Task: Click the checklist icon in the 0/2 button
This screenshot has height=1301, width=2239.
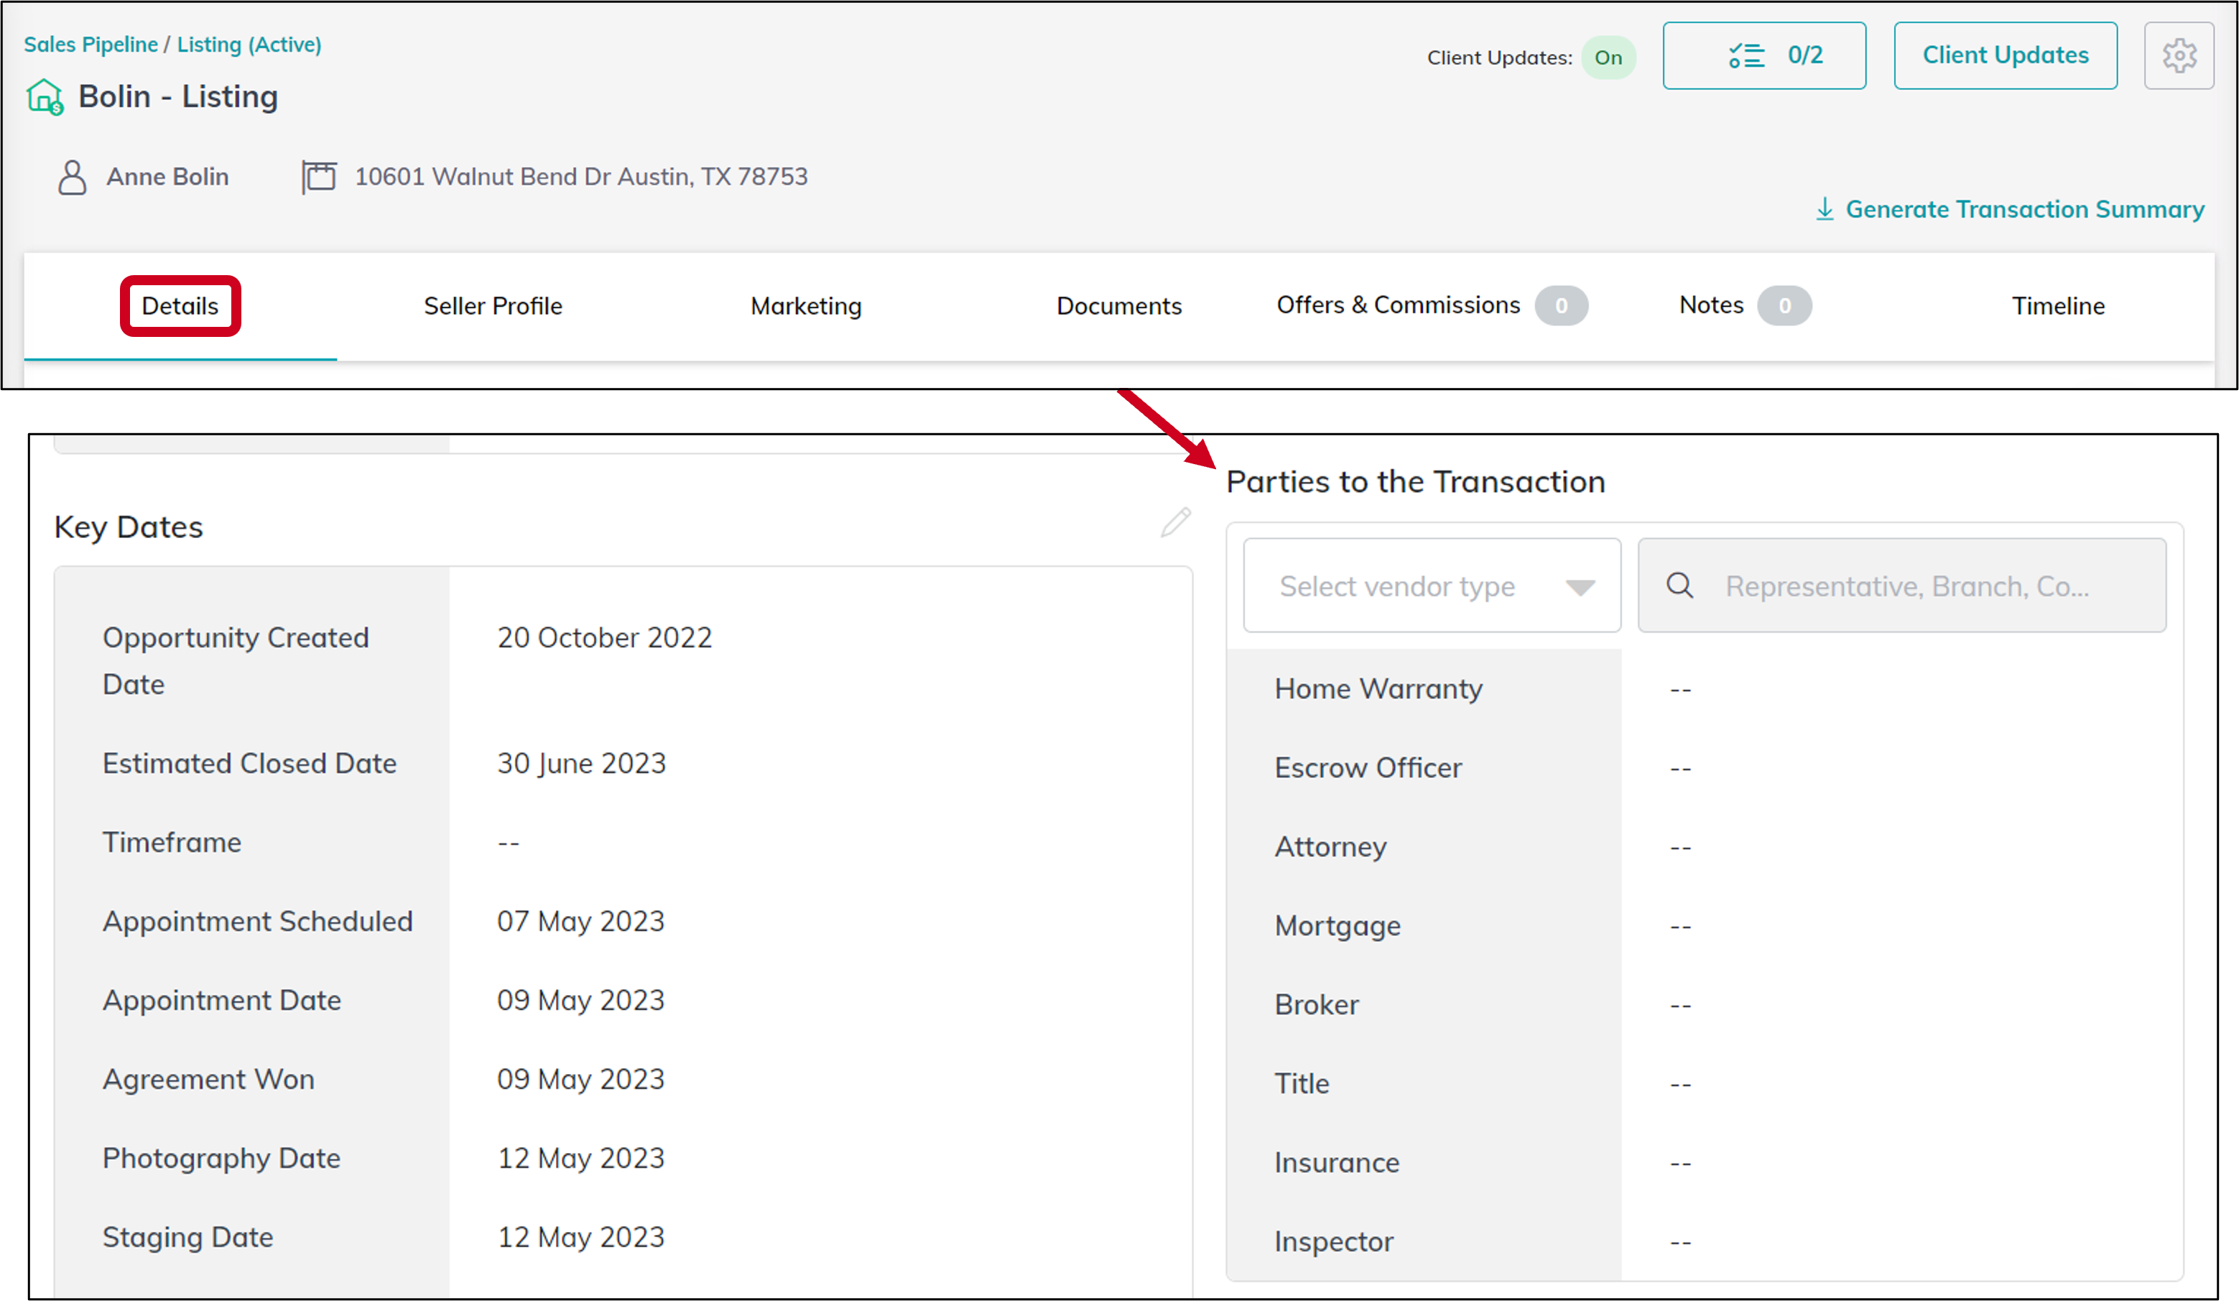Action: pos(1746,56)
